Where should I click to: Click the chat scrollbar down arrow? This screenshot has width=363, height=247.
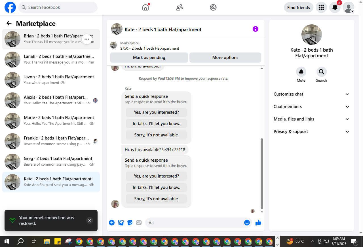262,211
